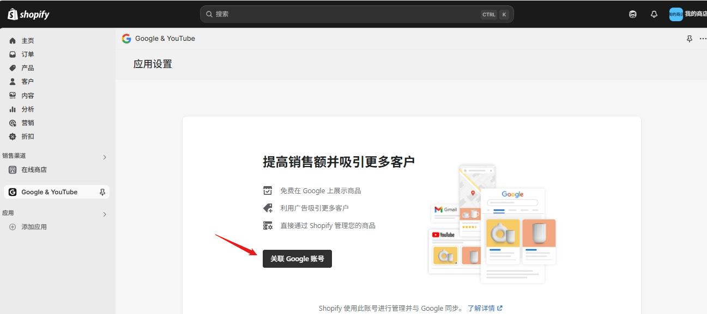This screenshot has height=314, width=707.
Task: Click the 添加应用 plus icon
Action: (x=13, y=227)
